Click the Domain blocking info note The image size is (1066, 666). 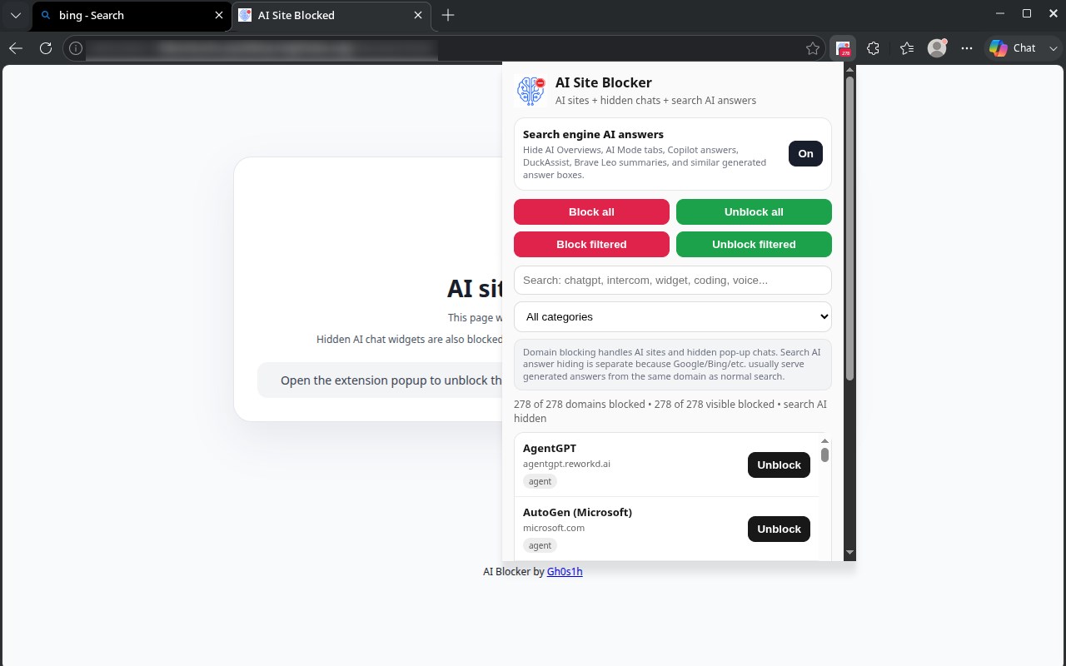(673, 365)
